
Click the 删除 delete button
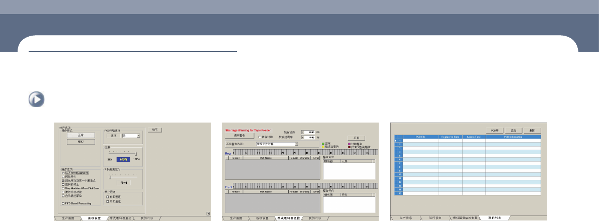(x=532, y=130)
